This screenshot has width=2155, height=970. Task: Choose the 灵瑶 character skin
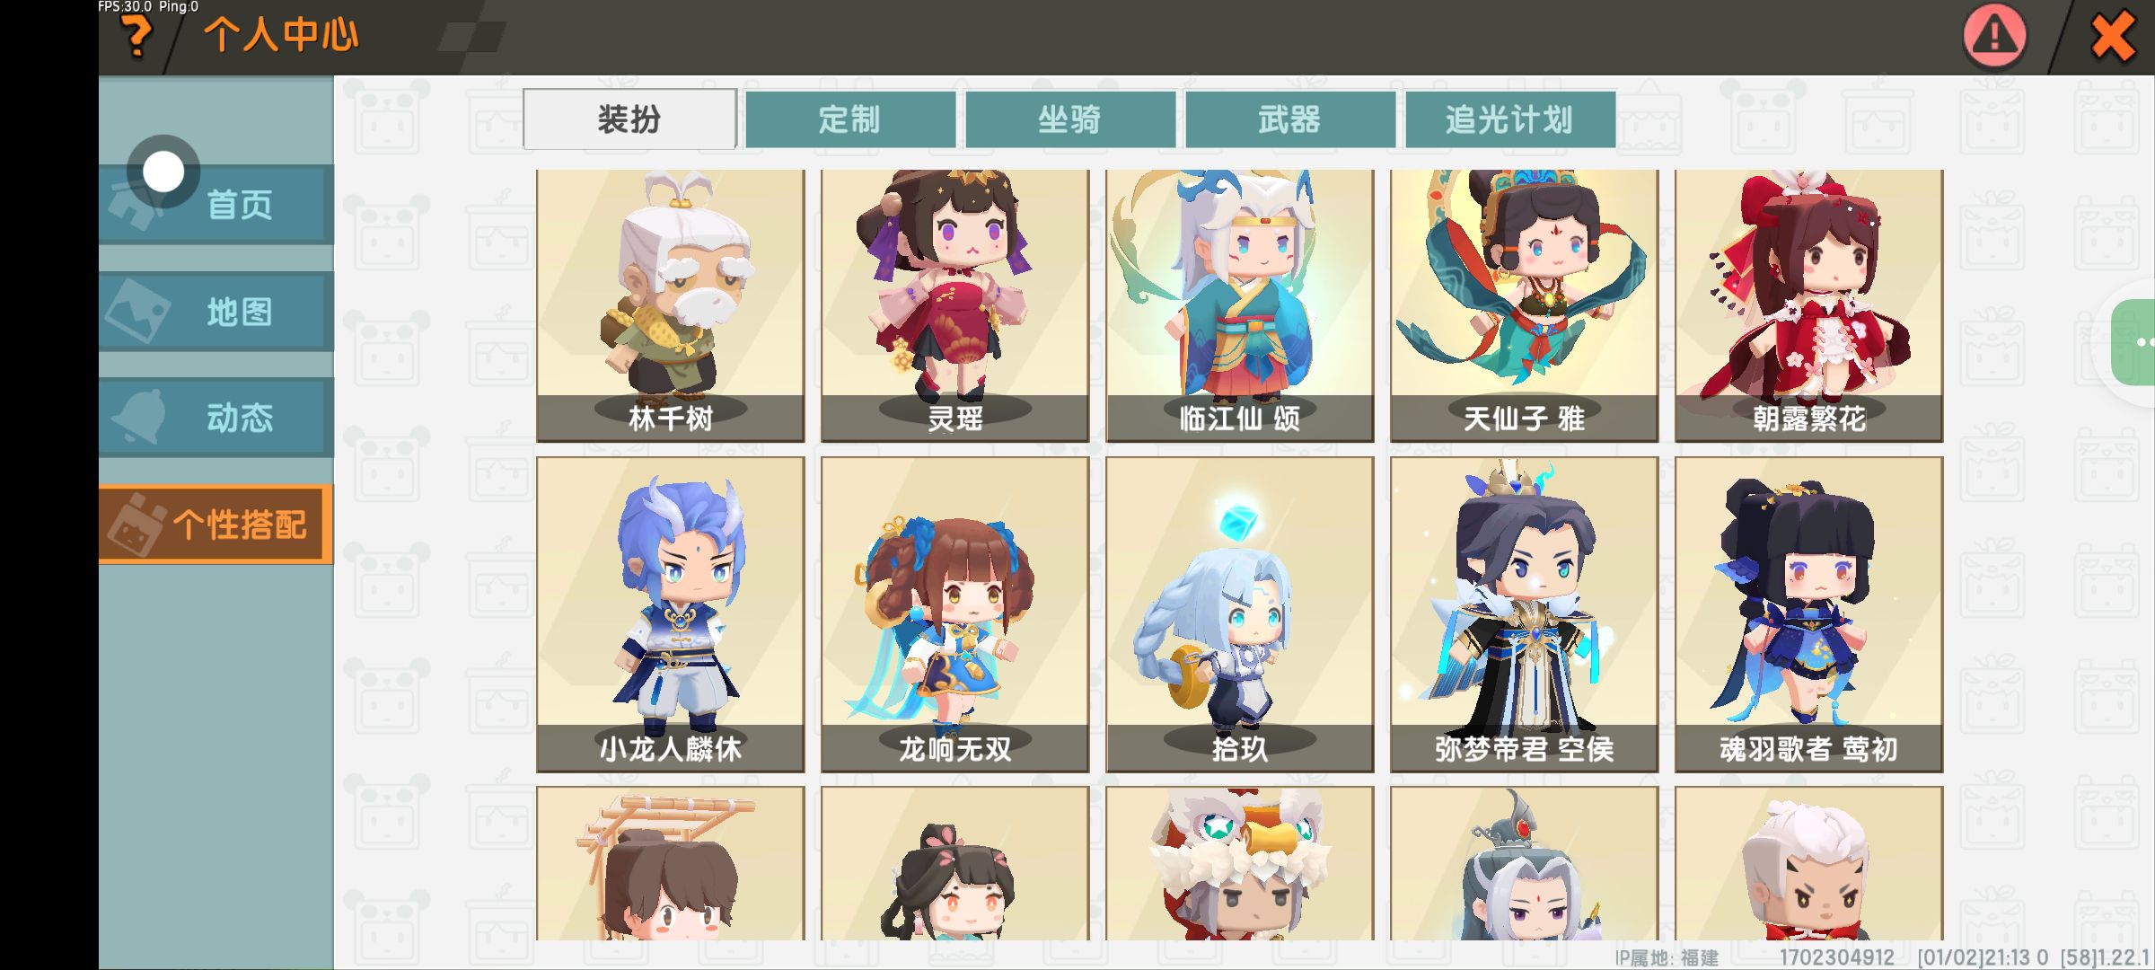coord(955,305)
